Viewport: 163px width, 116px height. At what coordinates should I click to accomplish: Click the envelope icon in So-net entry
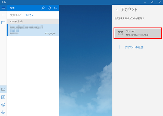[x=121, y=33]
